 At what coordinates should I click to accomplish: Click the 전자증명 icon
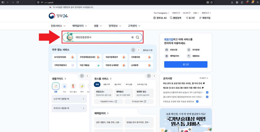tap(189, 50)
